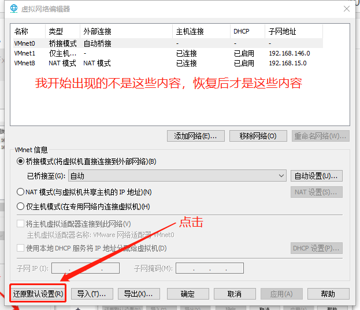The height and width of the screenshot is (310, 360).
Task: Click the 主机连接 column header
Action: [201, 31]
